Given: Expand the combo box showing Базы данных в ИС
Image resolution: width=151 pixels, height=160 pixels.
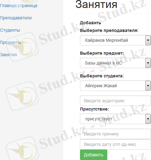Looking at the screenshot, I should coord(115,63).
